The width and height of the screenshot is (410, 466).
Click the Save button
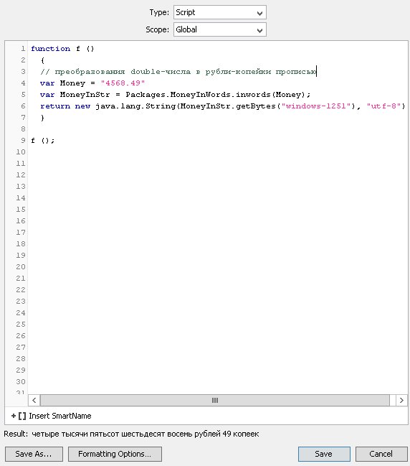[x=324, y=454]
